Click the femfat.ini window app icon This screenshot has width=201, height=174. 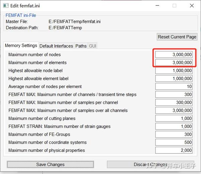[x=6, y=6]
